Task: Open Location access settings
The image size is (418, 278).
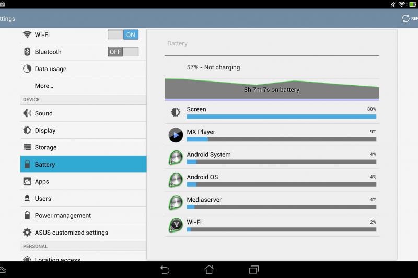Action: point(83,257)
